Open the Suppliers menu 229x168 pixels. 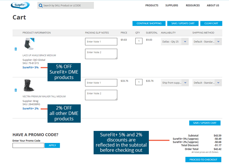(x=171, y=5)
